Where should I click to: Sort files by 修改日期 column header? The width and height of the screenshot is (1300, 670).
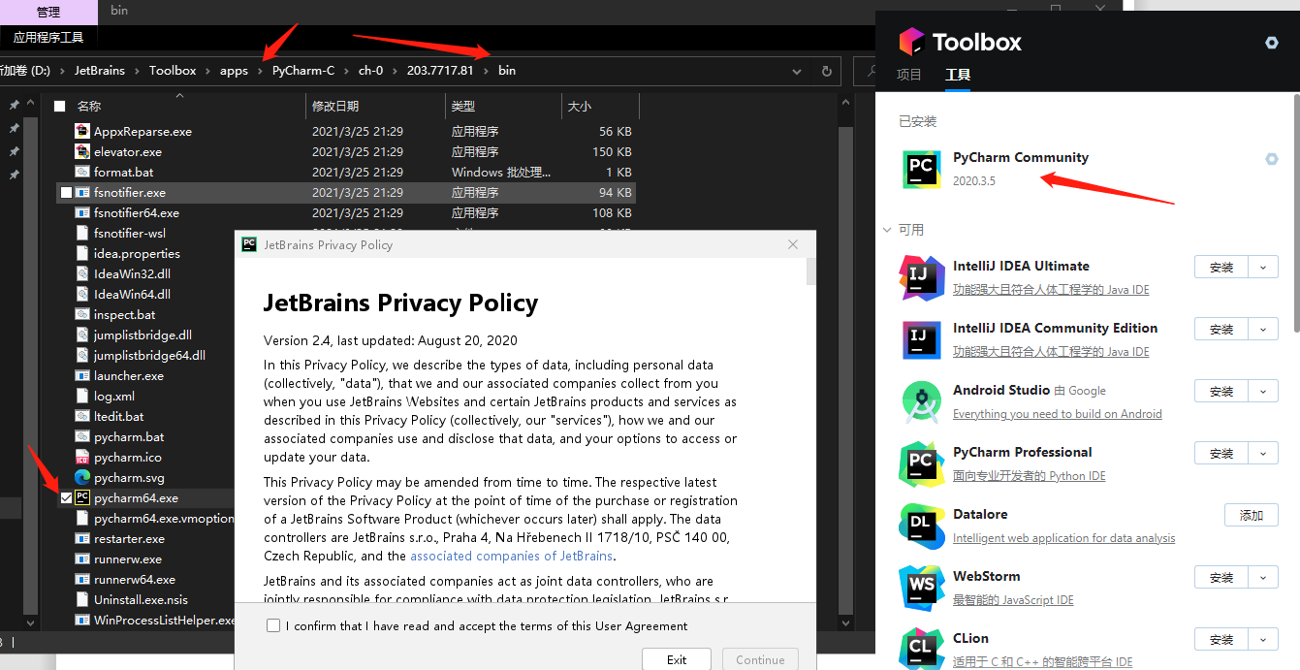click(335, 106)
